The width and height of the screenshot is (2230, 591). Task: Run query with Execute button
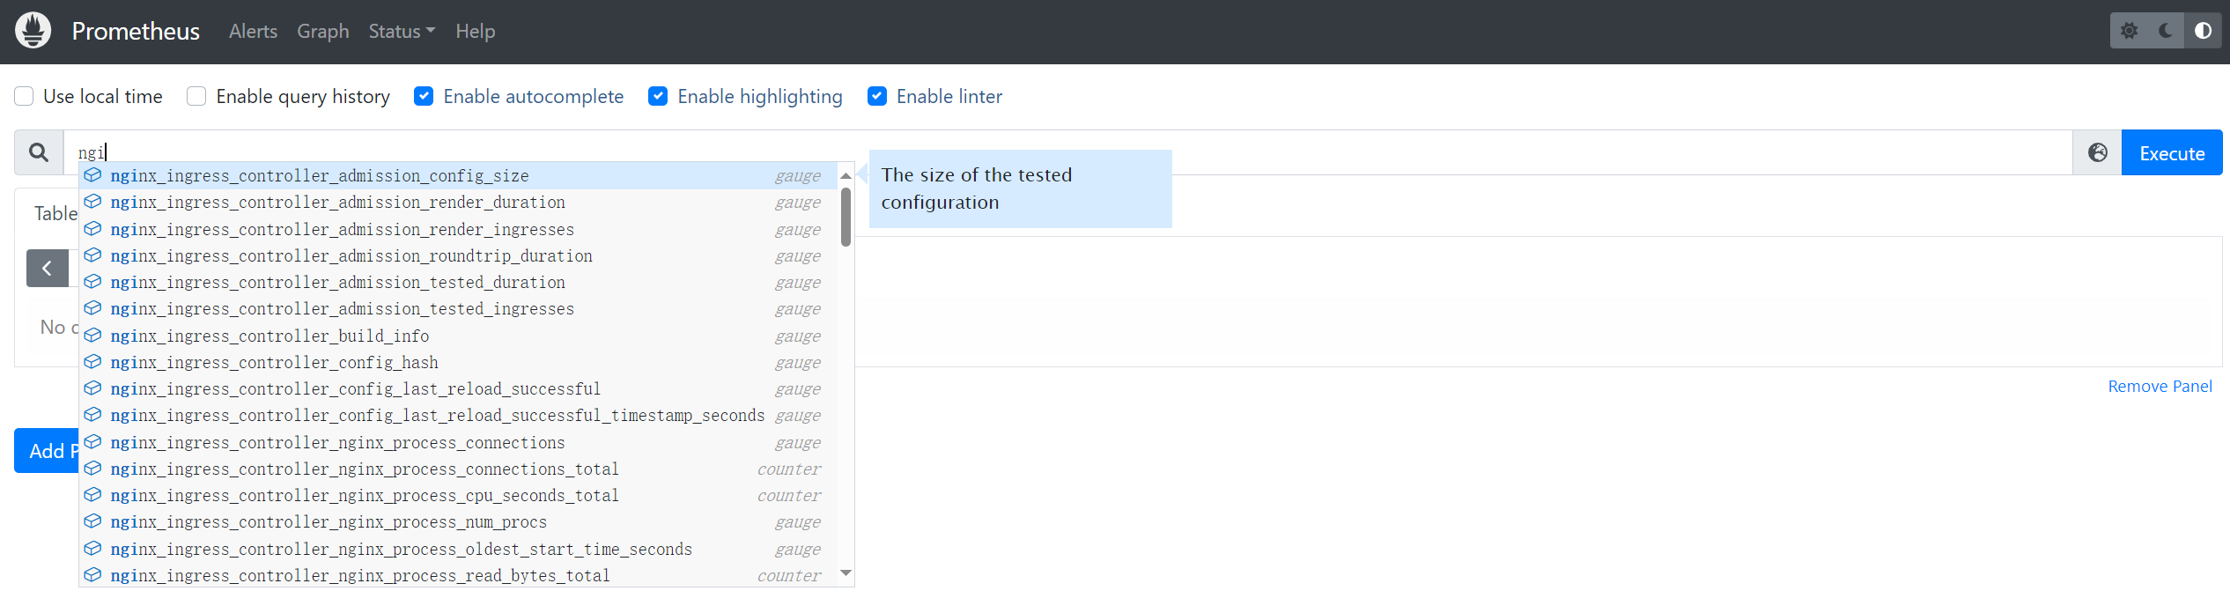[2172, 152]
